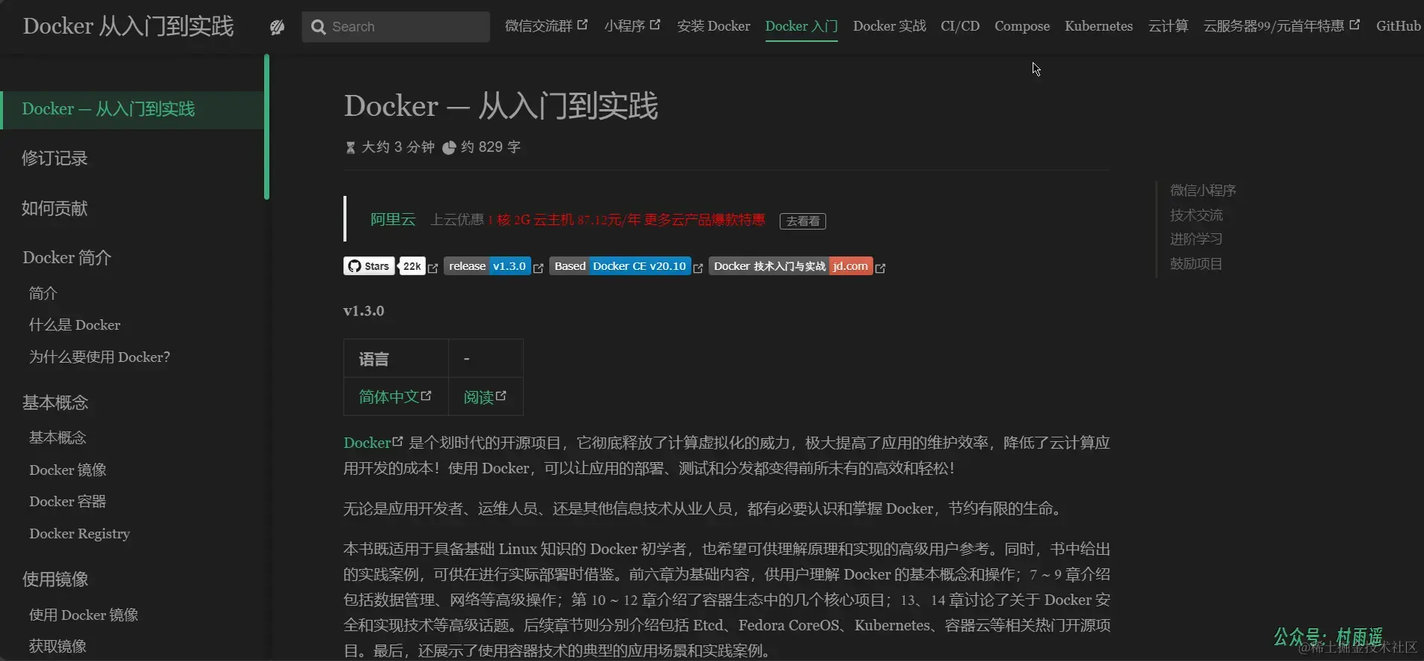Image resolution: width=1424 pixels, height=661 pixels.
Task: Collapse the Docker 简介 sidebar section
Action: (67, 258)
